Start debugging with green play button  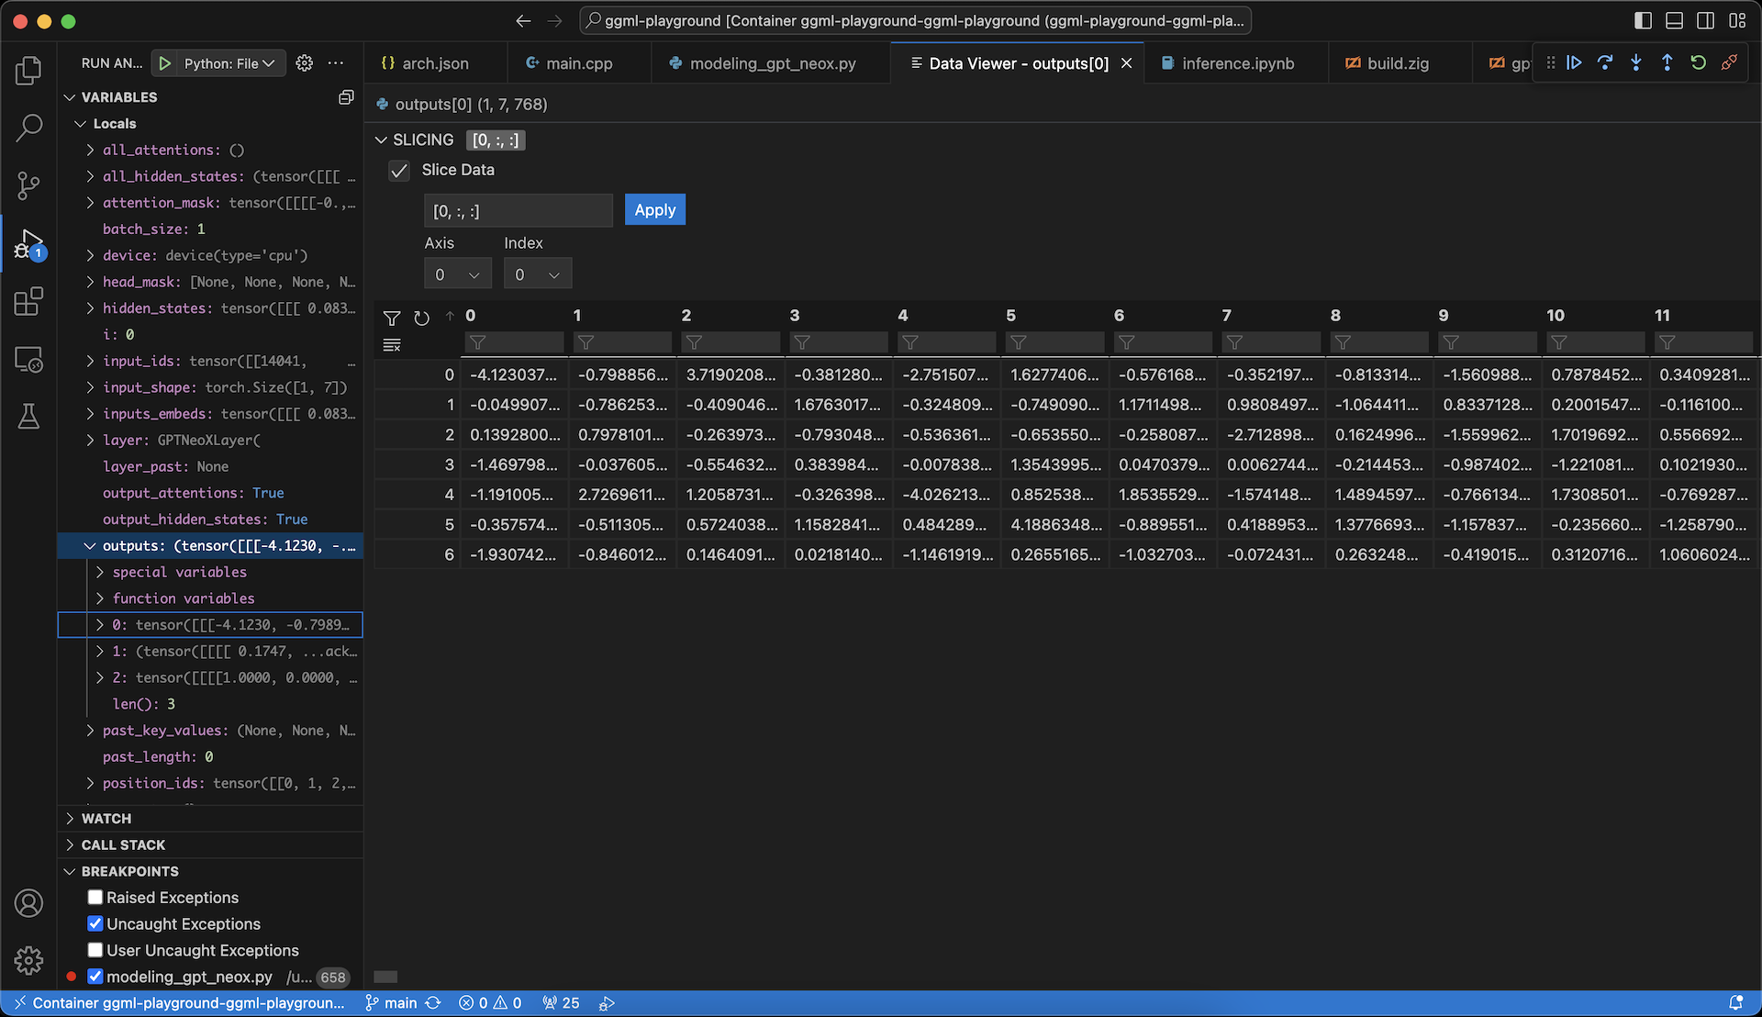click(165, 63)
